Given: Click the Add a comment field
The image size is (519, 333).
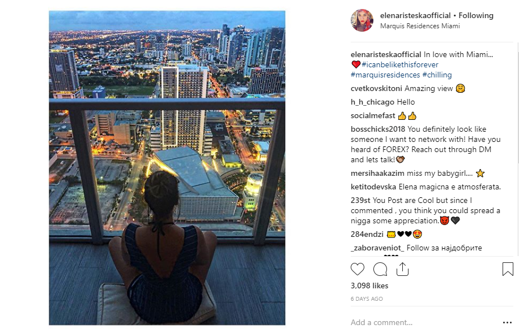Looking at the screenshot, I should tap(424, 322).
